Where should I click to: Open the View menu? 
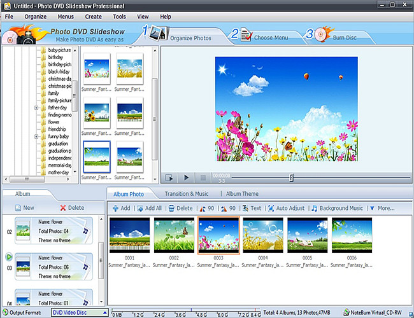click(x=143, y=17)
